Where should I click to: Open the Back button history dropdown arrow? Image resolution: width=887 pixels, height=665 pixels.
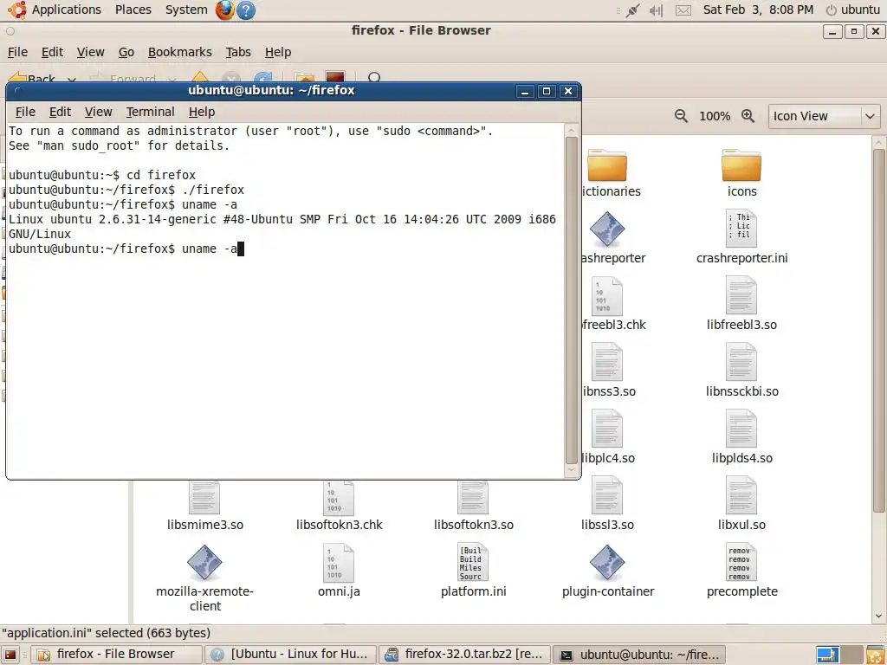tap(72, 80)
